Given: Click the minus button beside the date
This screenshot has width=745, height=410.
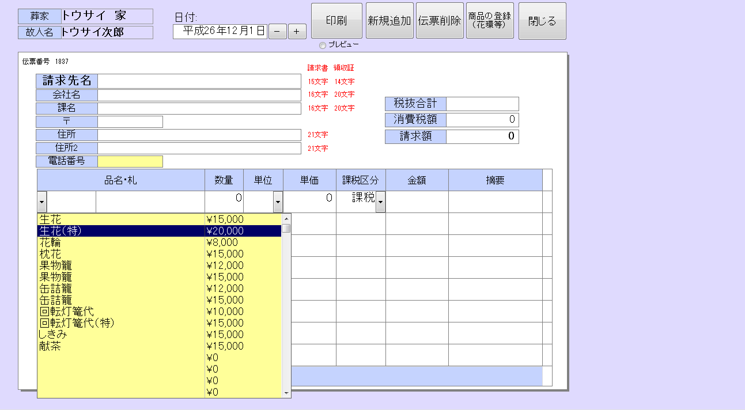Looking at the screenshot, I should [x=278, y=32].
